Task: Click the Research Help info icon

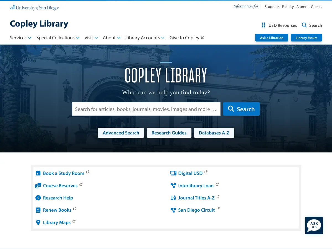Action: point(38,198)
